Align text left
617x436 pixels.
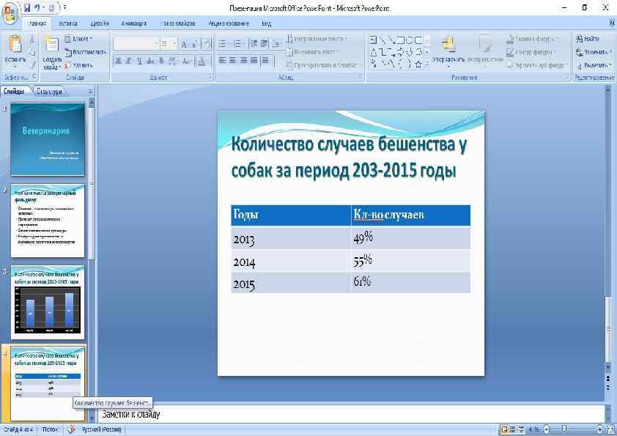(222, 60)
